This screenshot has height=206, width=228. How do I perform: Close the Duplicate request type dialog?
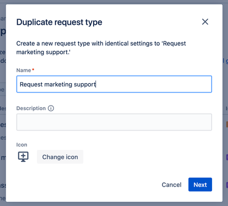pos(205,21)
